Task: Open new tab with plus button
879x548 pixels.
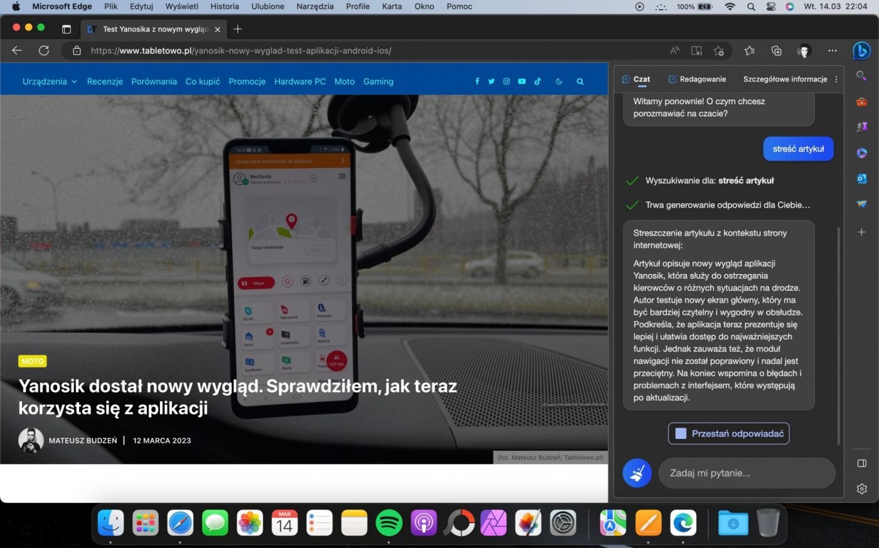Action: tap(237, 29)
